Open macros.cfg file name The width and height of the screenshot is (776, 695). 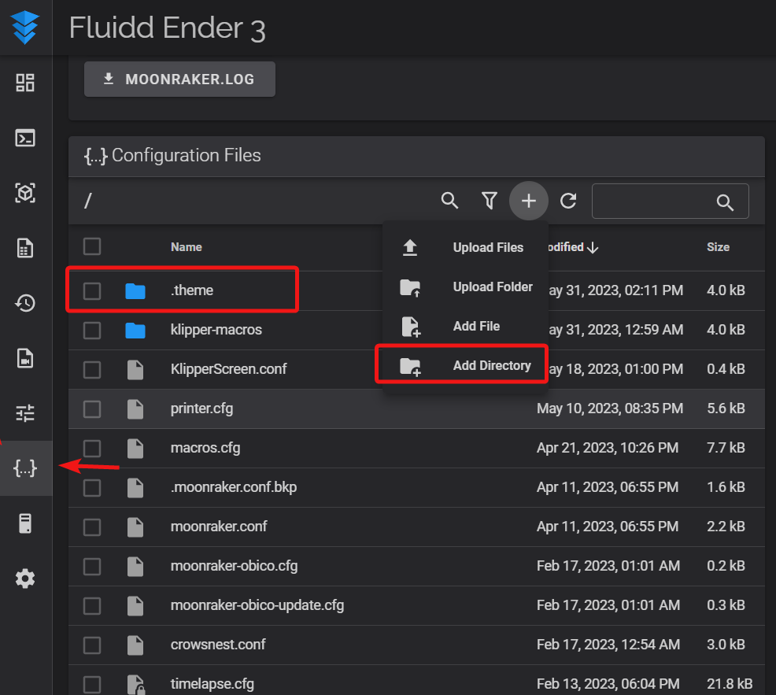[205, 448]
